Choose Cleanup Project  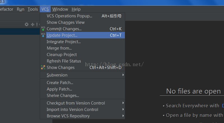coord(62,55)
